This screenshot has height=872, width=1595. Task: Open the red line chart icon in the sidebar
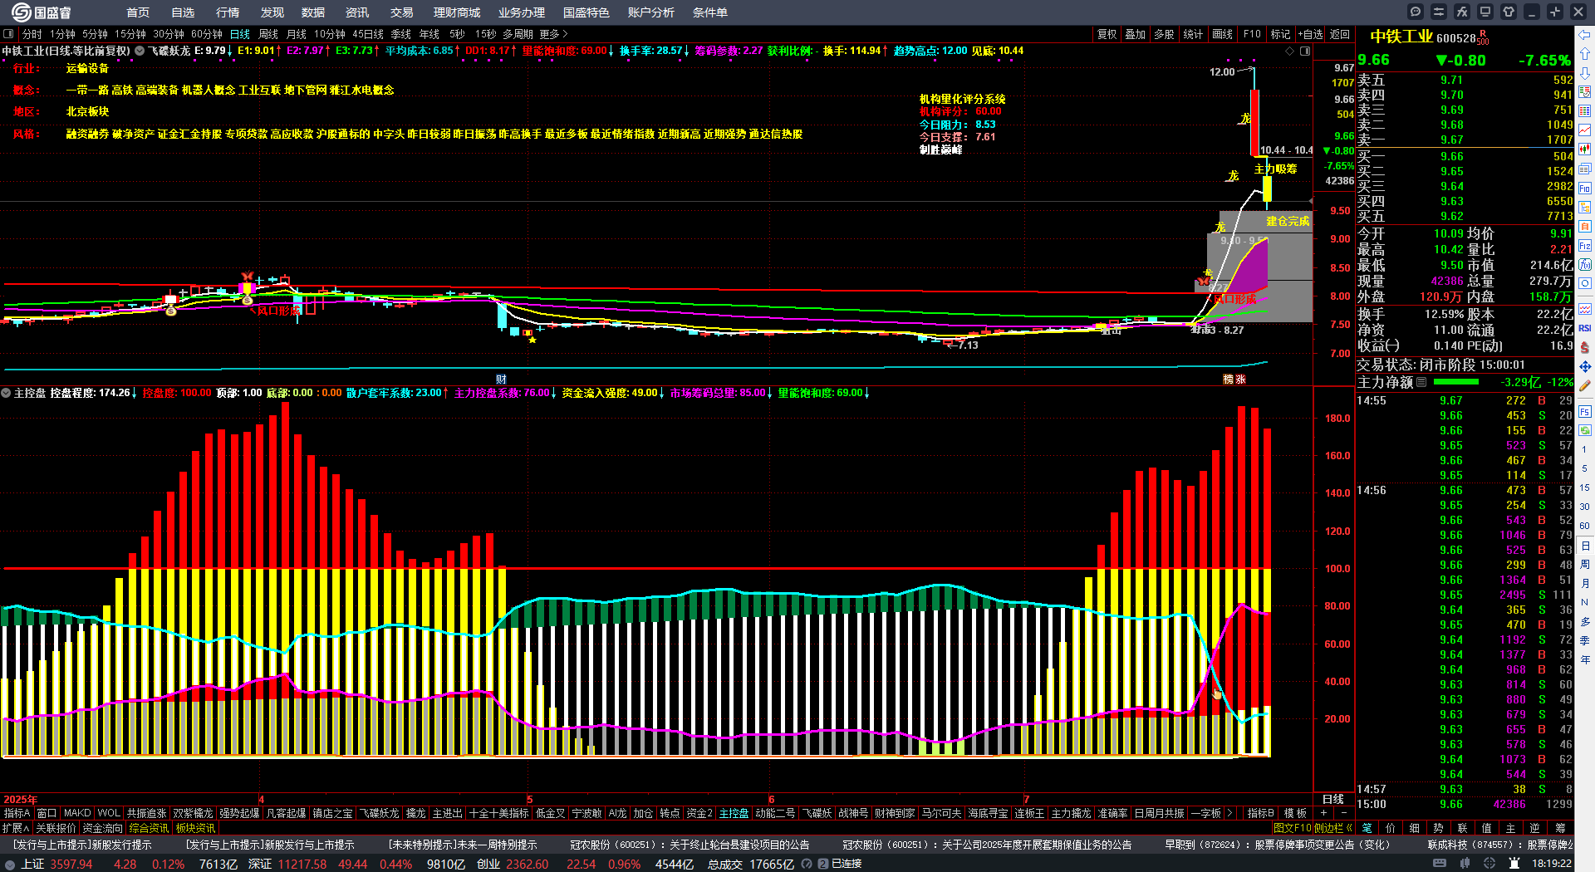[1585, 130]
